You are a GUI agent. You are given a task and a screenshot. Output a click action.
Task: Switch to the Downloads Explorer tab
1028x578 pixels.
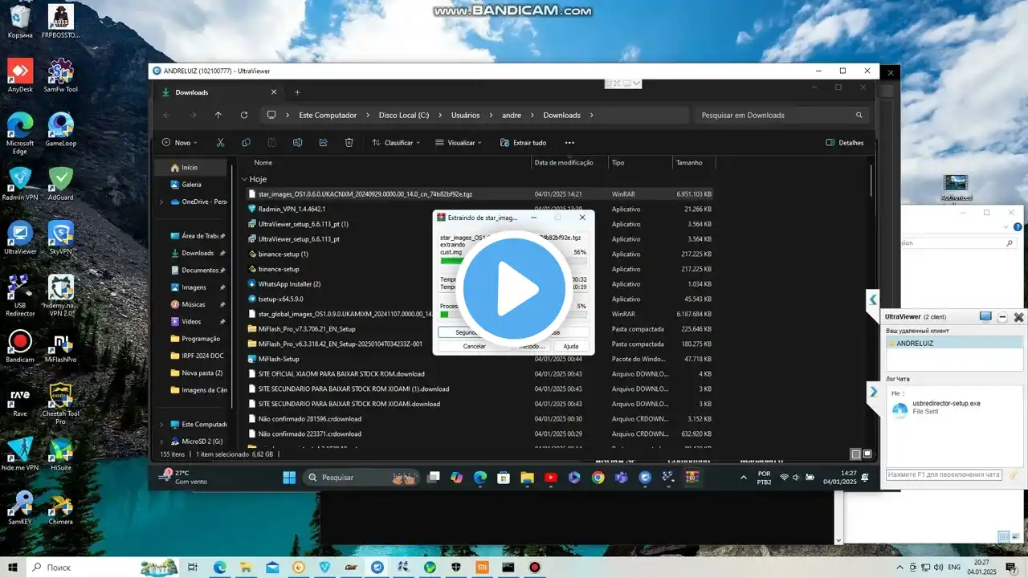tap(218, 92)
